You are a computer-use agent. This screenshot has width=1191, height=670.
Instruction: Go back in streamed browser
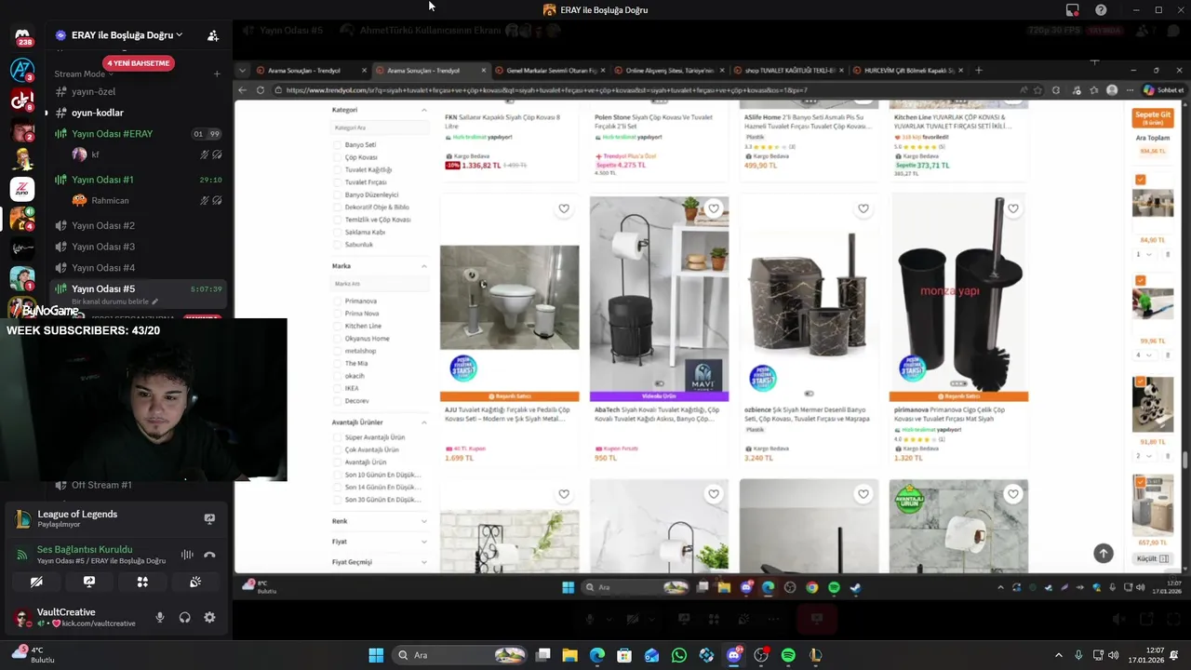[x=243, y=90]
